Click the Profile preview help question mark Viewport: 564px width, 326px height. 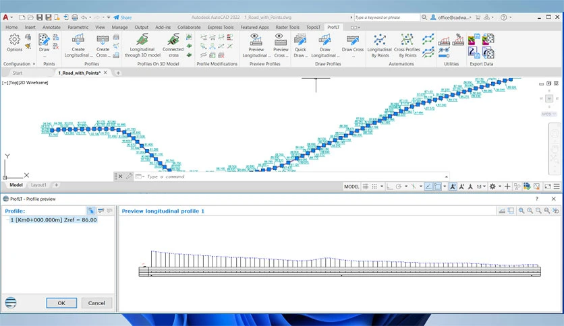537,199
